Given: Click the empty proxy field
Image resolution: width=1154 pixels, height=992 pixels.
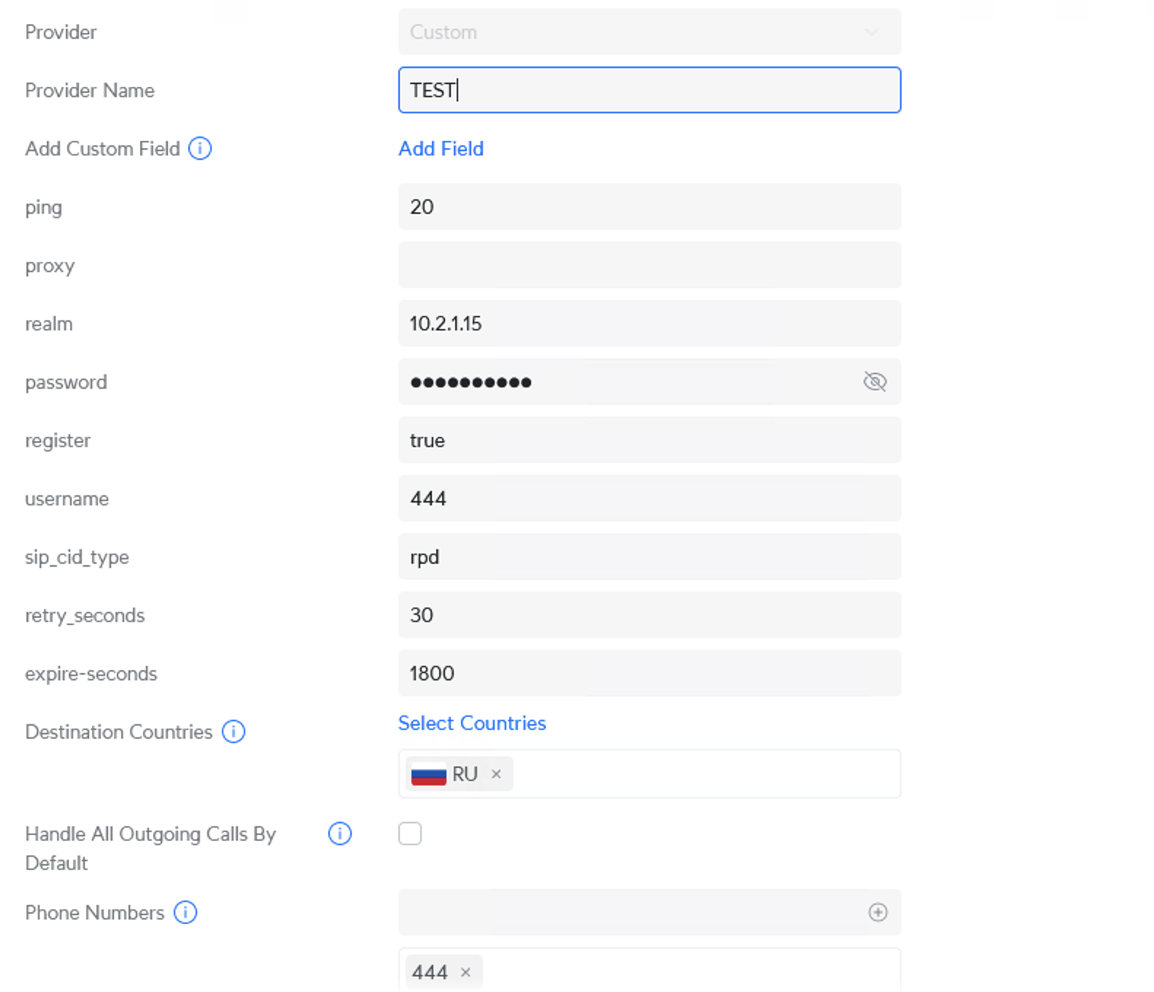Looking at the screenshot, I should tap(648, 266).
